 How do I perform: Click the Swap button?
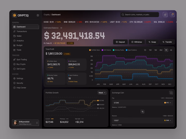tap(152, 42)
